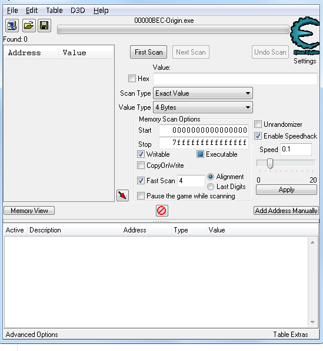
Task: Open the Scan Type dropdown
Action: point(203,93)
